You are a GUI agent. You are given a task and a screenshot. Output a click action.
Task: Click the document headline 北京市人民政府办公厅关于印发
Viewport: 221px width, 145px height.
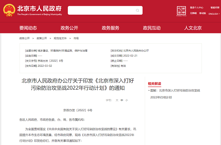tap(78, 84)
